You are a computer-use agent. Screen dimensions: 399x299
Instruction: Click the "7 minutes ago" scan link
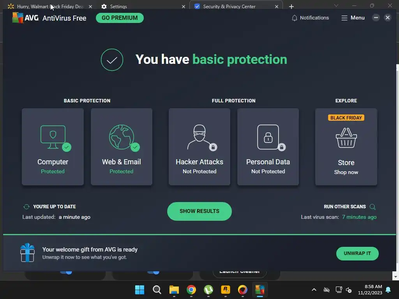[x=359, y=217]
